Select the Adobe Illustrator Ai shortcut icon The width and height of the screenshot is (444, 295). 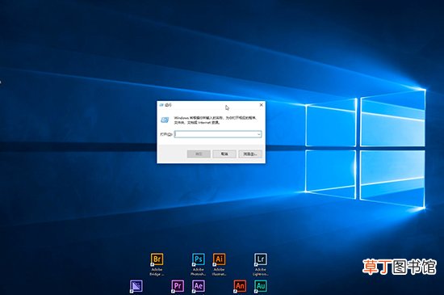(x=219, y=259)
